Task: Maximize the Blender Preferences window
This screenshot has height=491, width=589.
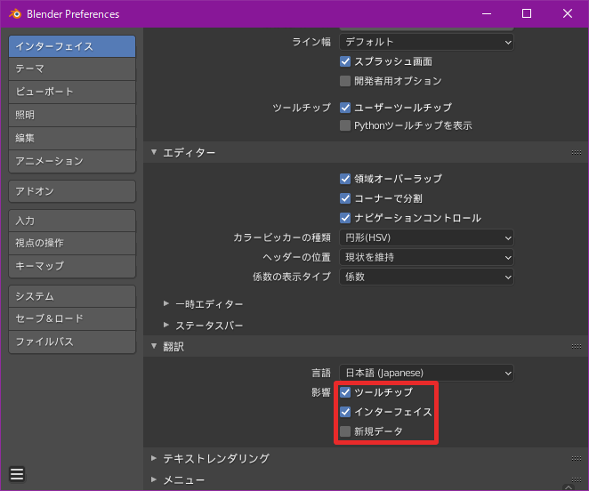Action: [527, 14]
